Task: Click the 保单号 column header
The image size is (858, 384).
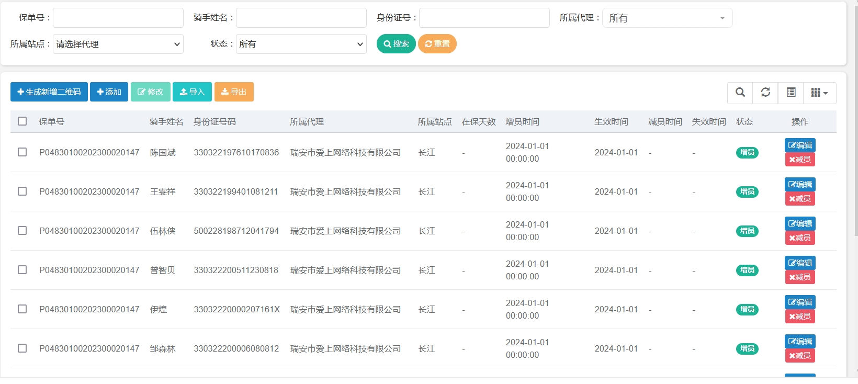Action: pyautogui.click(x=52, y=121)
